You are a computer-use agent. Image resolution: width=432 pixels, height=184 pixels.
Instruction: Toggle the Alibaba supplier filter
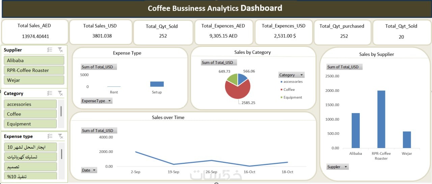coord(34,61)
